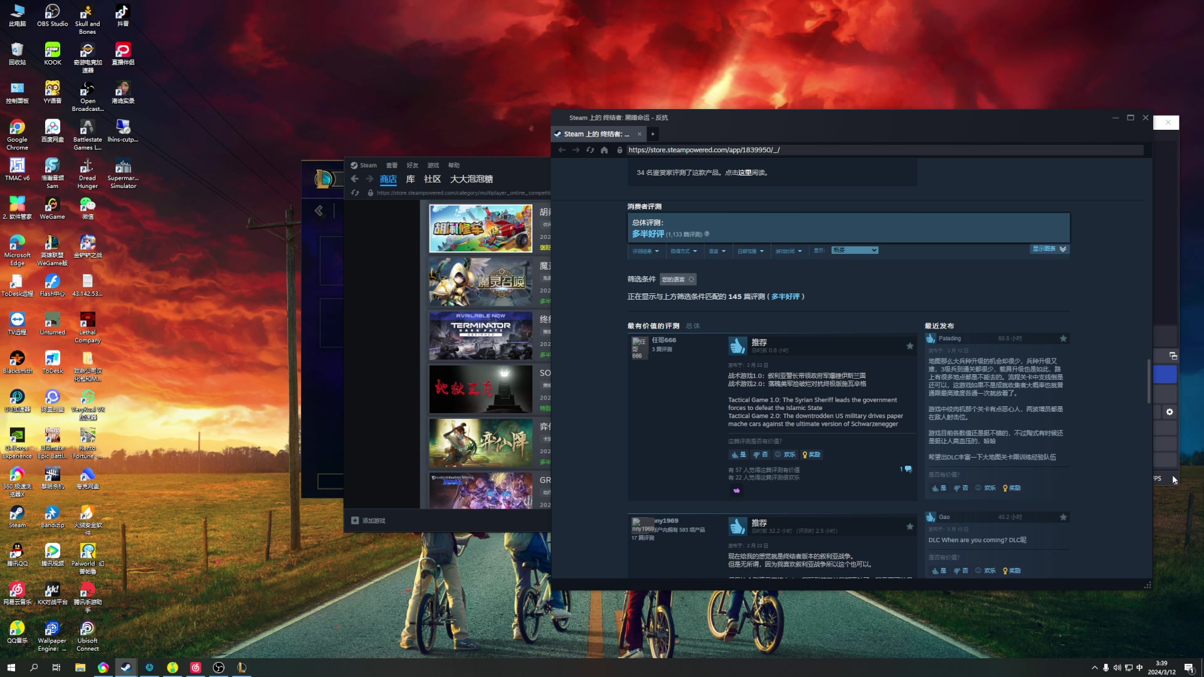This screenshot has width=1204, height=677.
Task: Vote 否 on Palading's review
Action: pos(961,488)
